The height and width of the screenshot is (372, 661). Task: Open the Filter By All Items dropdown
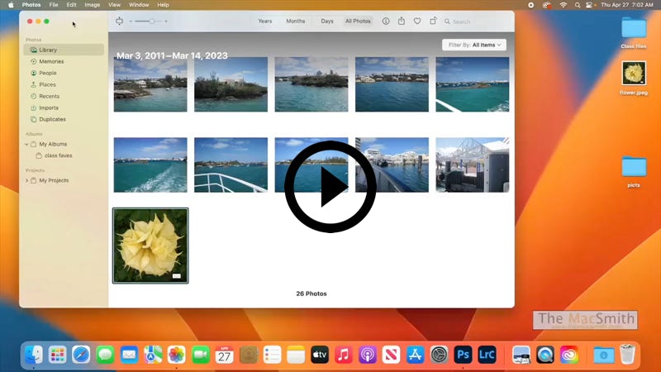pos(474,45)
